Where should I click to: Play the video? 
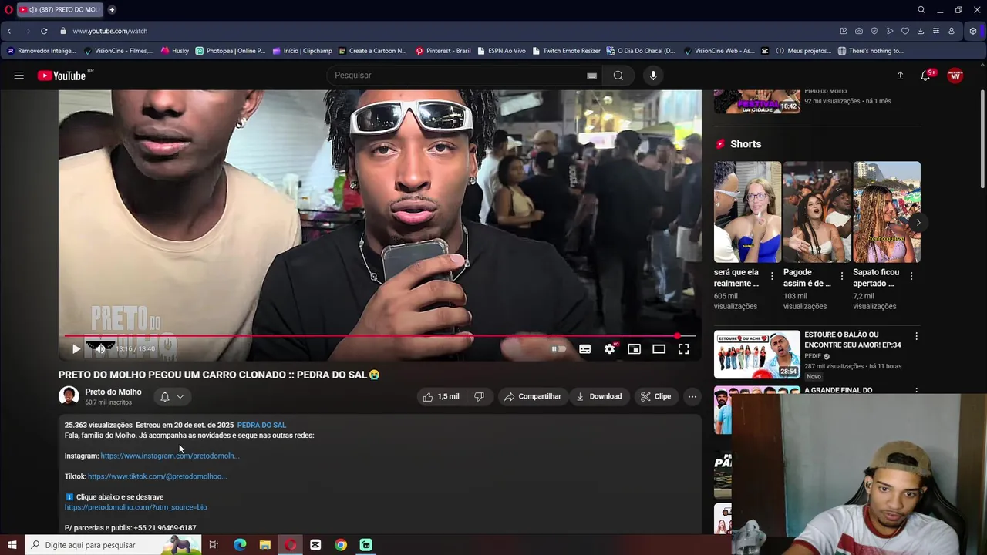tap(76, 349)
